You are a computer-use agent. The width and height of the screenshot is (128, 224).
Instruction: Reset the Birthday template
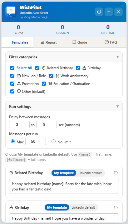click(116, 207)
